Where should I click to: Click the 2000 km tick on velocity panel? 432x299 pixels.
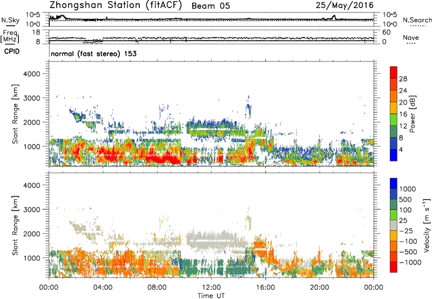pos(31,234)
